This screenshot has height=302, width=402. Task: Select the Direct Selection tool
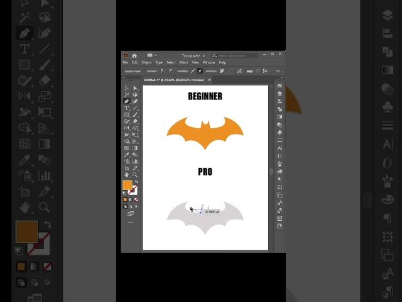click(135, 88)
